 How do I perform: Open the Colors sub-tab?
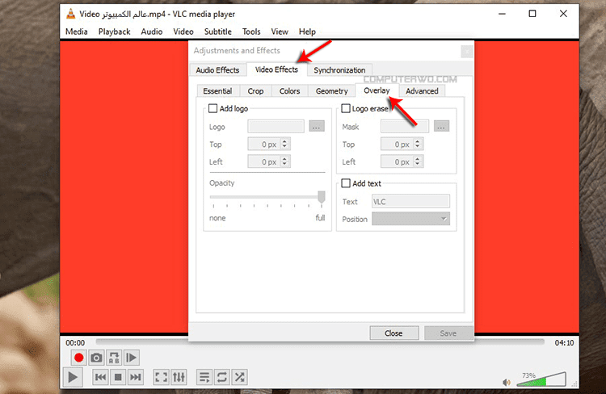289,91
